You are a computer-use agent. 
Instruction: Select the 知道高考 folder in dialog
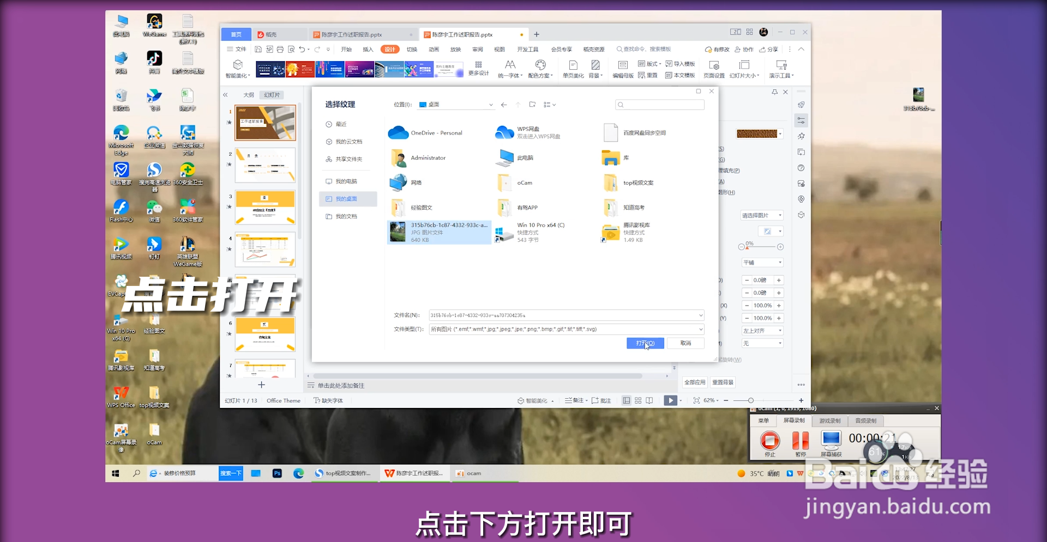[623, 208]
